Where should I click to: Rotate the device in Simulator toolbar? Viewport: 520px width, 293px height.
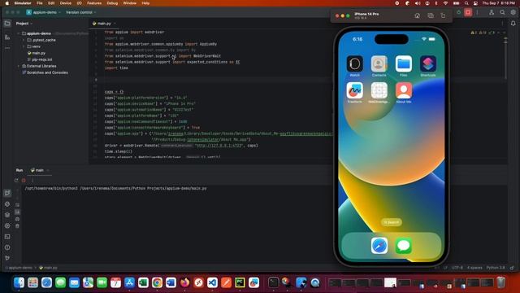pos(443,15)
